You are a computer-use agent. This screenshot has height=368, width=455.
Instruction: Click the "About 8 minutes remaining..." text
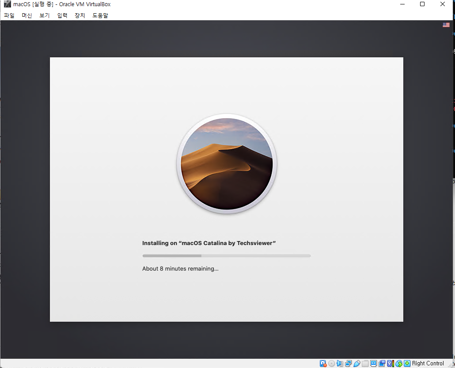point(180,269)
